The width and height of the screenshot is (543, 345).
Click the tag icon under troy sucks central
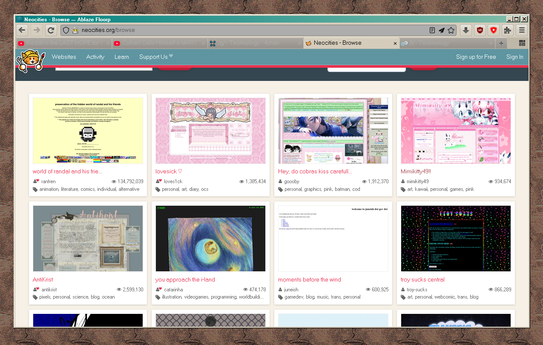point(403,297)
